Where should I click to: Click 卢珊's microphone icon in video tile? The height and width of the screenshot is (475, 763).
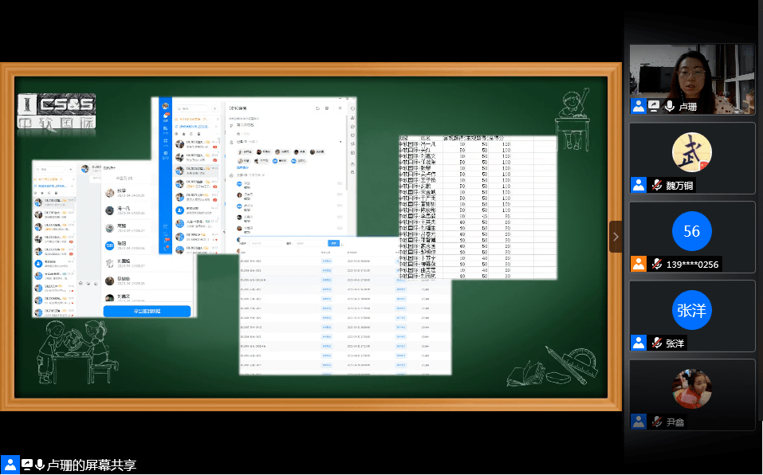point(669,106)
